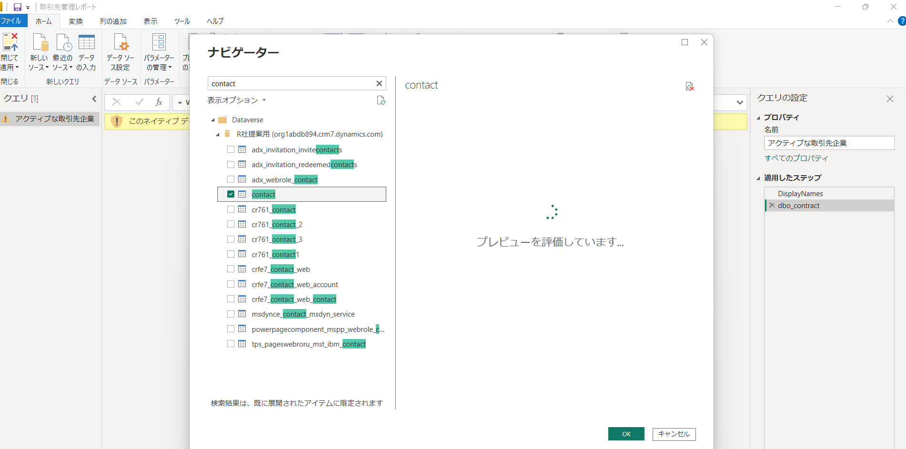Viewport: 906px width, 449px height.
Task: Click table icon next to crfe7_contact_web
Action: [242, 269]
